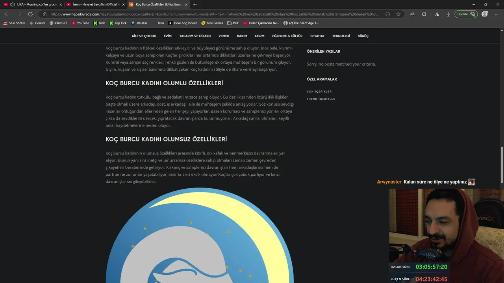Open the downloads panel

click(x=448, y=14)
